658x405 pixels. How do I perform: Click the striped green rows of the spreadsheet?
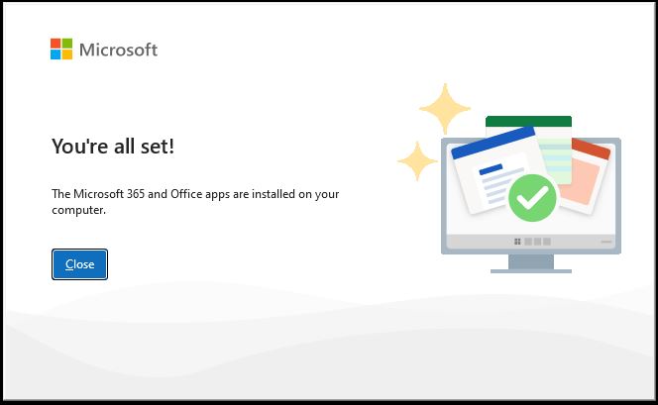pyautogui.click(x=556, y=159)
